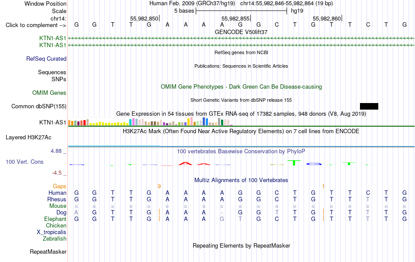Click the Gaps row label
Viewport: 415px width, 262px height.
[x=59, y=186]
